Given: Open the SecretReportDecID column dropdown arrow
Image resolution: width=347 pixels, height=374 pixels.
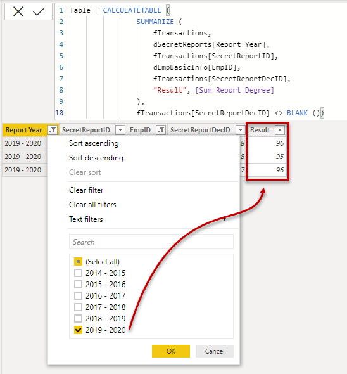Looking at the screenshot, I should click(x=241, y=130).
